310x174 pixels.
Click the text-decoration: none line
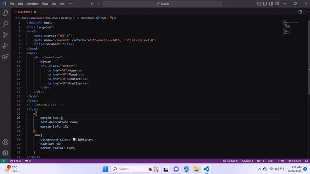pos(60,122)
